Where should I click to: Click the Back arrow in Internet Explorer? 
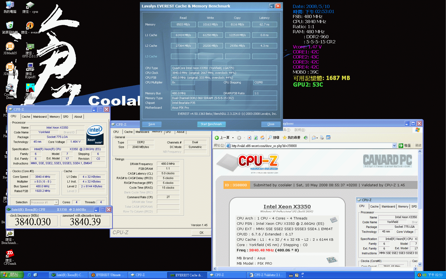click(222, 138)
